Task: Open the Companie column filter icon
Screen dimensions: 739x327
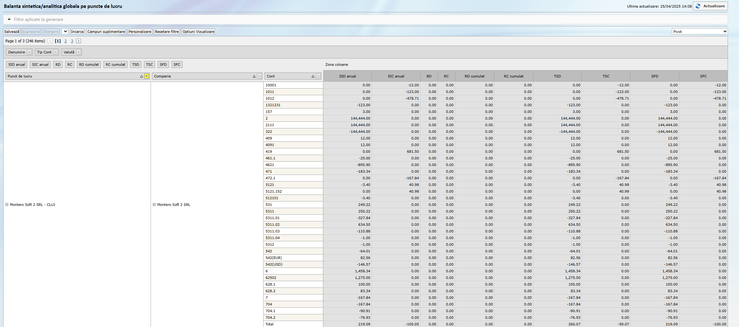Action: pos(259,76)
